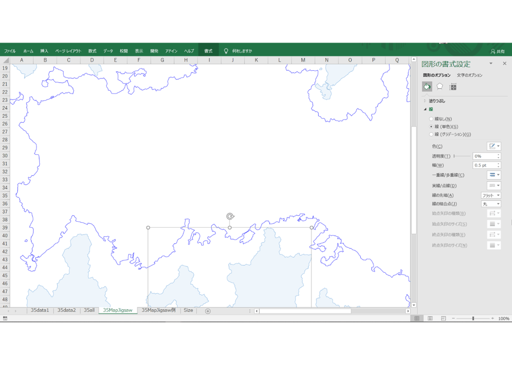Open the Size & Properties icon tab
The width and height of the screenshot is (512, 365).
coord(453,87)
